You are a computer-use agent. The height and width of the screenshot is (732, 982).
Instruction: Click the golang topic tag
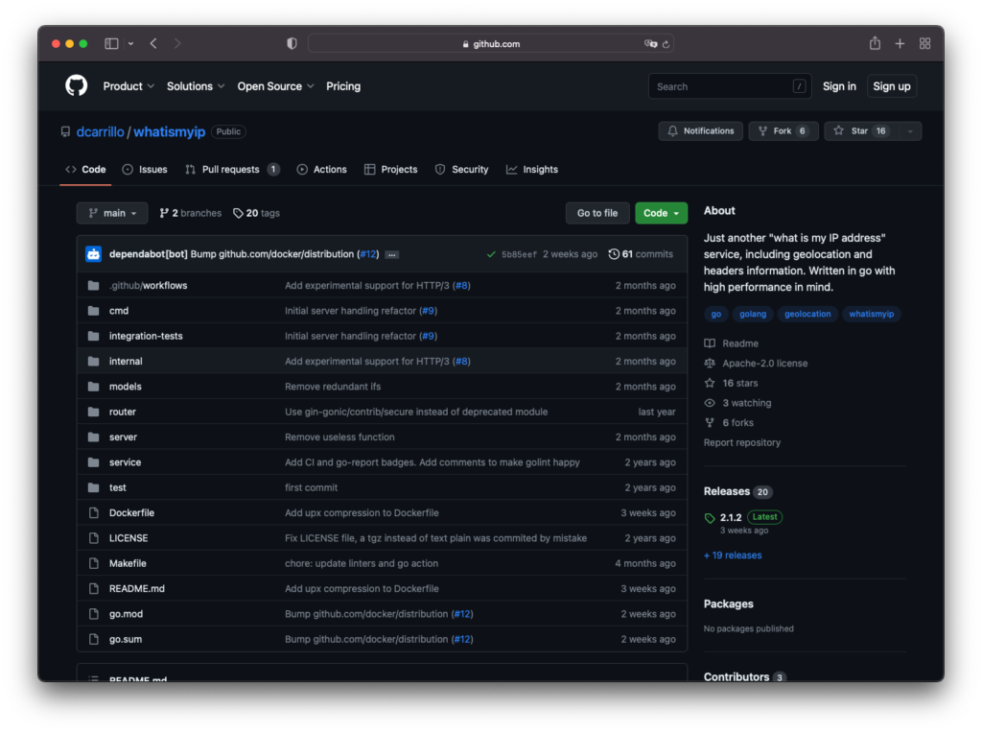(x=753, y=314)
